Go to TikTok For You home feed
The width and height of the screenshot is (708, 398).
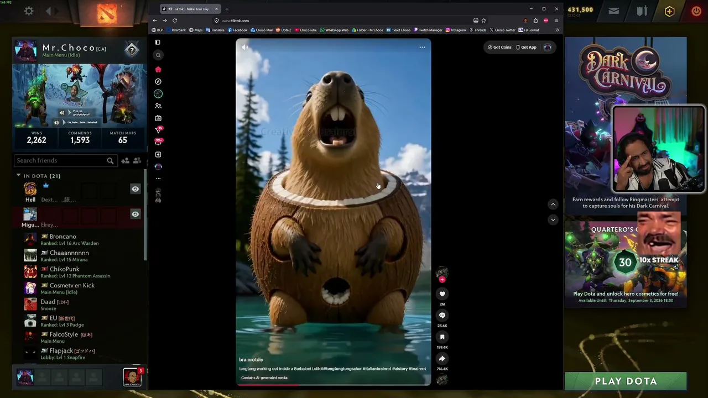point(158,69)
